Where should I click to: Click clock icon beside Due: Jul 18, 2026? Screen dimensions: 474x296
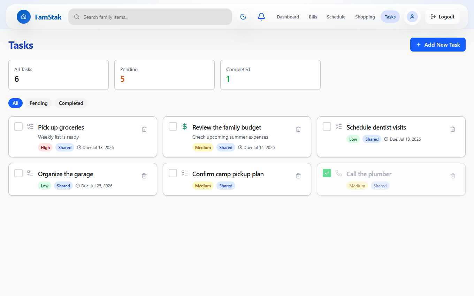(x=386, y=139)
